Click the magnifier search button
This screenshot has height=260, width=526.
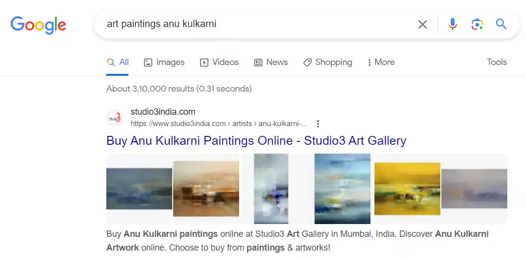[x=501, y=24]
